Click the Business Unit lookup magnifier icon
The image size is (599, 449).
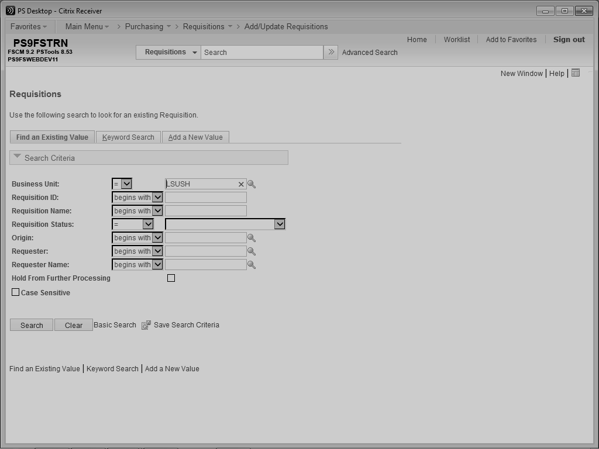coord(252,184)
